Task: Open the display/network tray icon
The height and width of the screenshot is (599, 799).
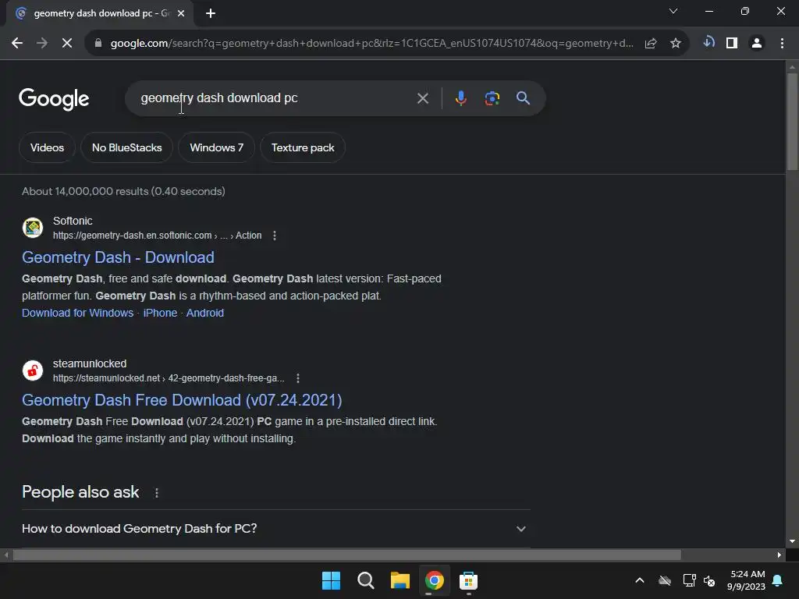Action: (x=689, y=580)
